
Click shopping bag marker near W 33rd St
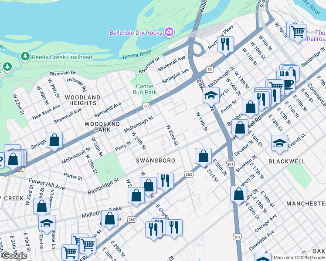click(41, 207)
